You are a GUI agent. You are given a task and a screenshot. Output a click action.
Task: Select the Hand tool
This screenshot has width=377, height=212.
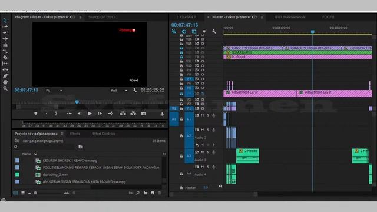[5, 82]
